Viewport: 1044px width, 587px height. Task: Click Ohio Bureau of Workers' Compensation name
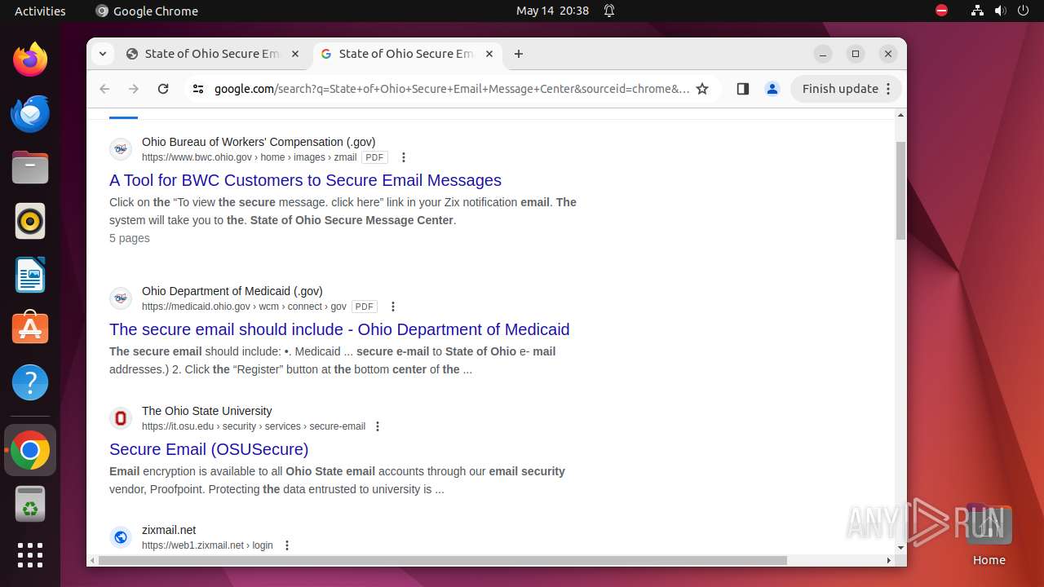259,142
